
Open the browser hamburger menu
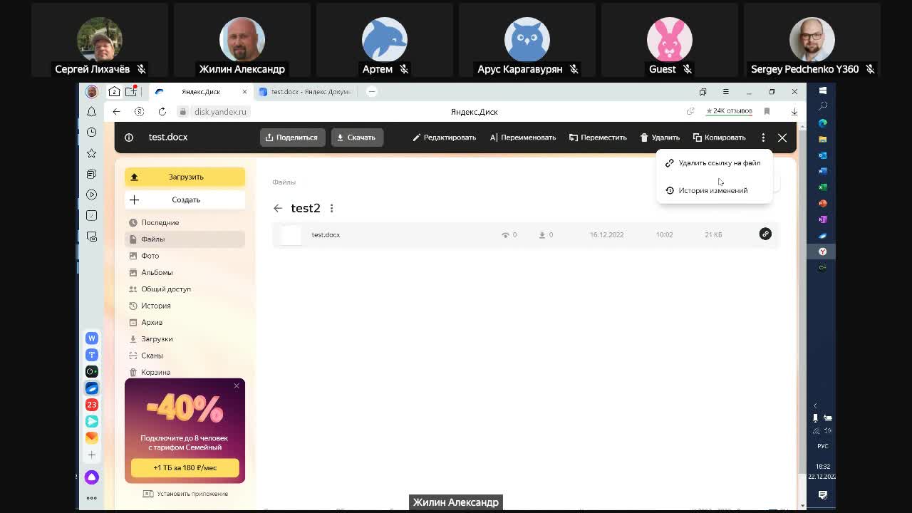[x=725, y=92]
